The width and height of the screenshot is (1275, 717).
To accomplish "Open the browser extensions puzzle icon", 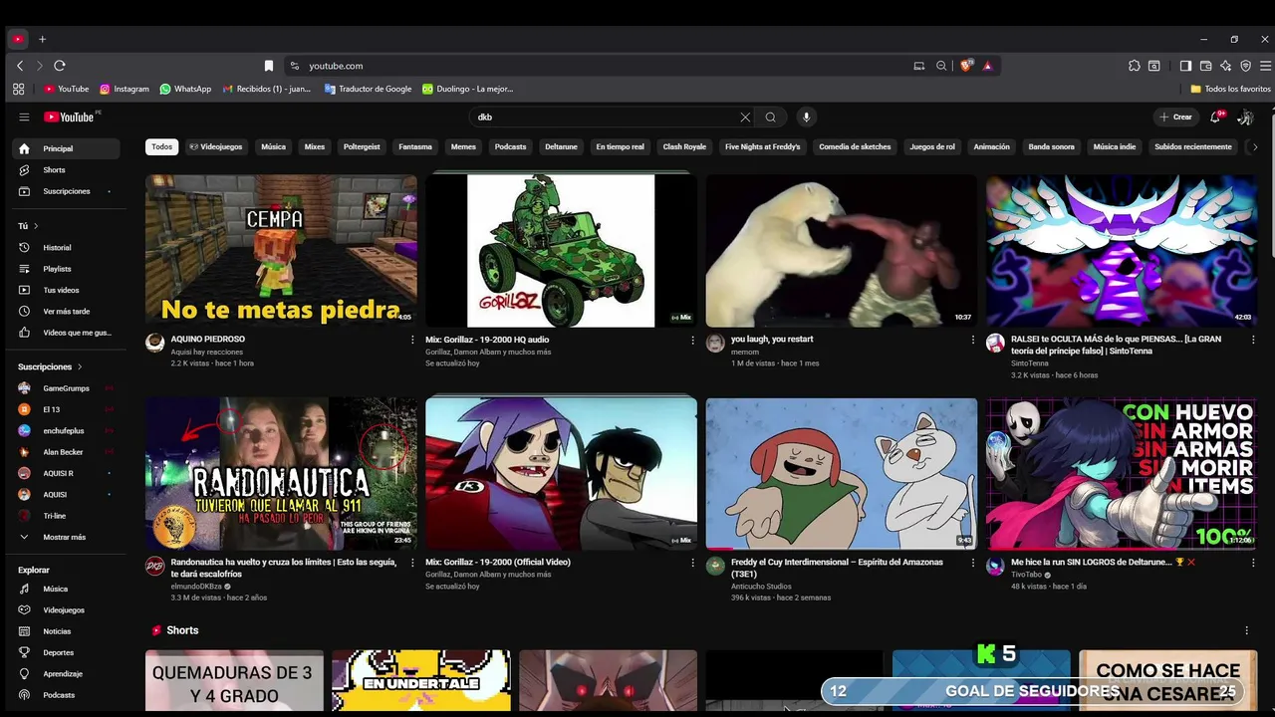I will click(x=1135, y=66).
